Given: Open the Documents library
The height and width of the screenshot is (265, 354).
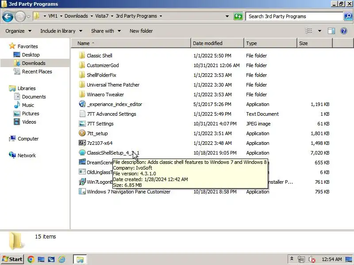Looking at the screenshot, I should click(34, 97).
